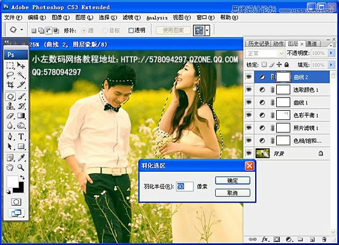Enable the 透明 checkbox
Viewport: 339px width, 245px height.
131,30
